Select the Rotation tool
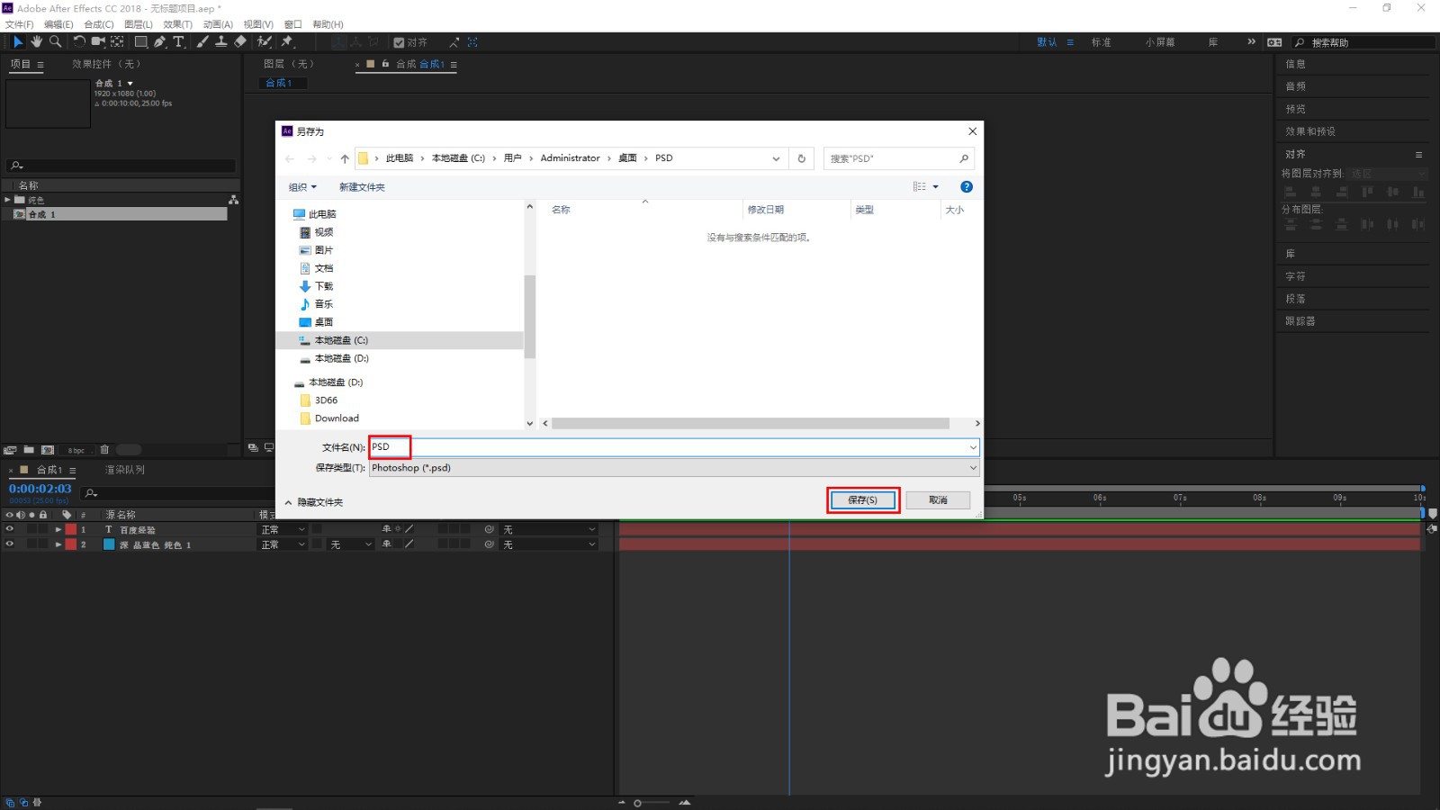 tap(79, 41)
